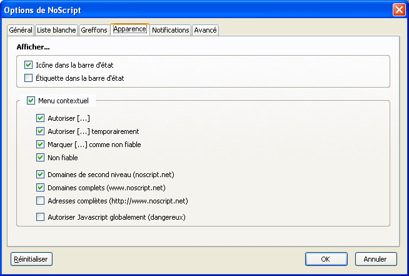Confirm with the OK button

pyautogui.click(x=326, y=259)
